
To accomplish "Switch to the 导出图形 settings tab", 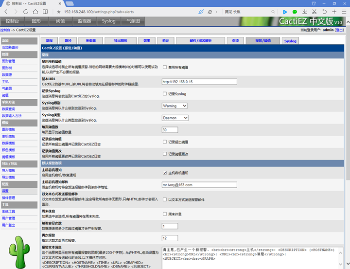I will [x=121, y=41].
